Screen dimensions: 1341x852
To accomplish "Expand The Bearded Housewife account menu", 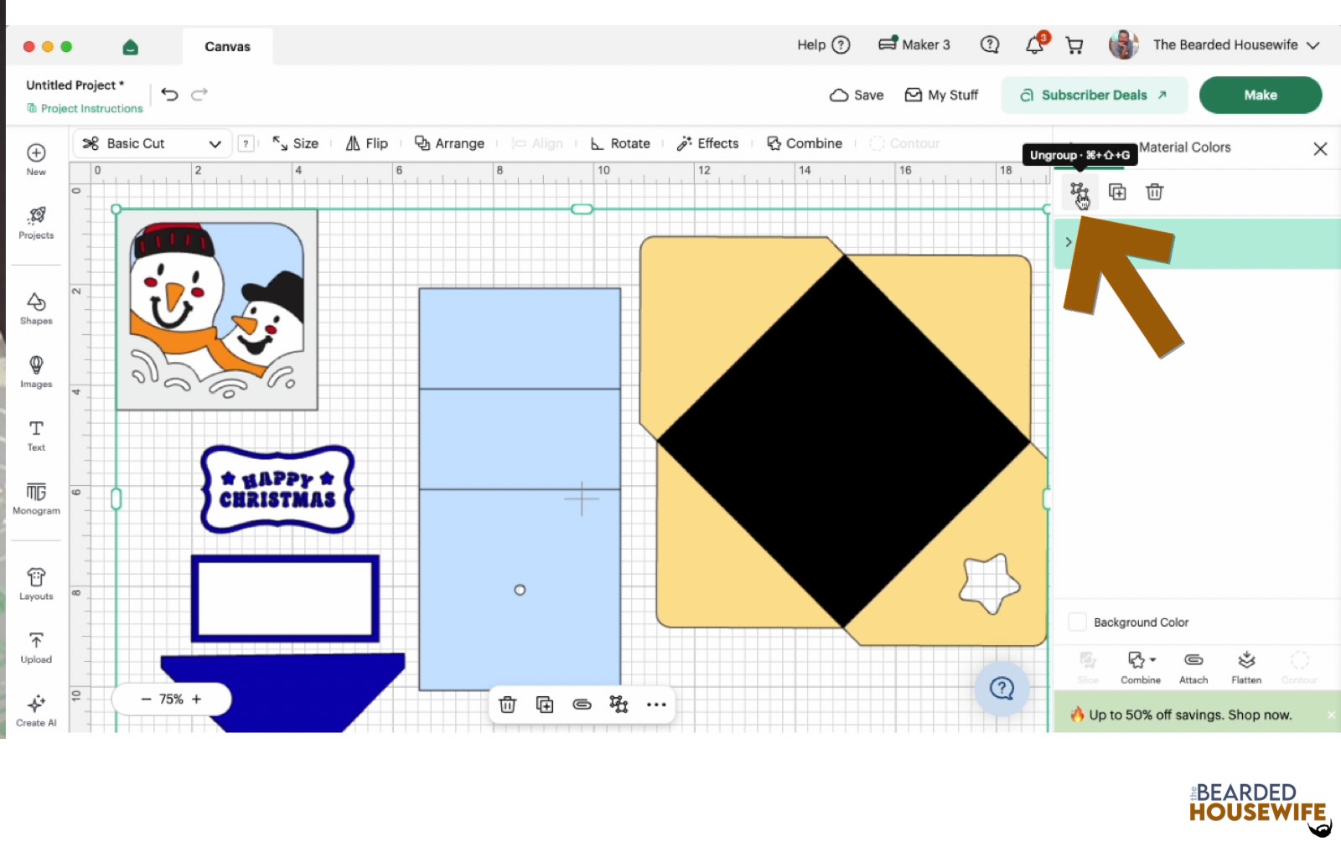I will click(x=1313, y=45).
